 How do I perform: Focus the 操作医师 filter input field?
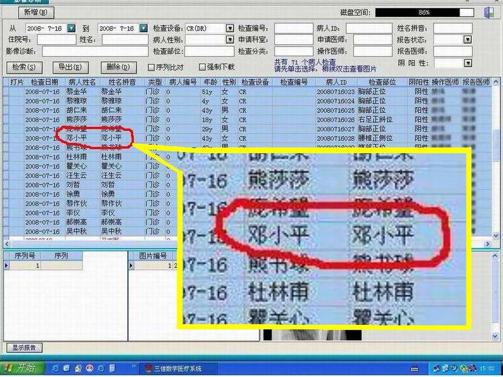373,51
